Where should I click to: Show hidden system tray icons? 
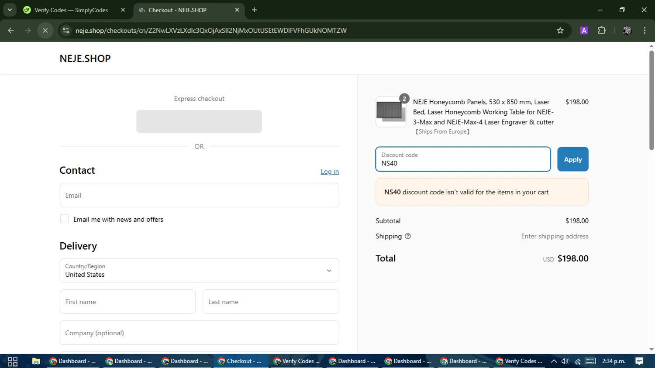[554, 361]
